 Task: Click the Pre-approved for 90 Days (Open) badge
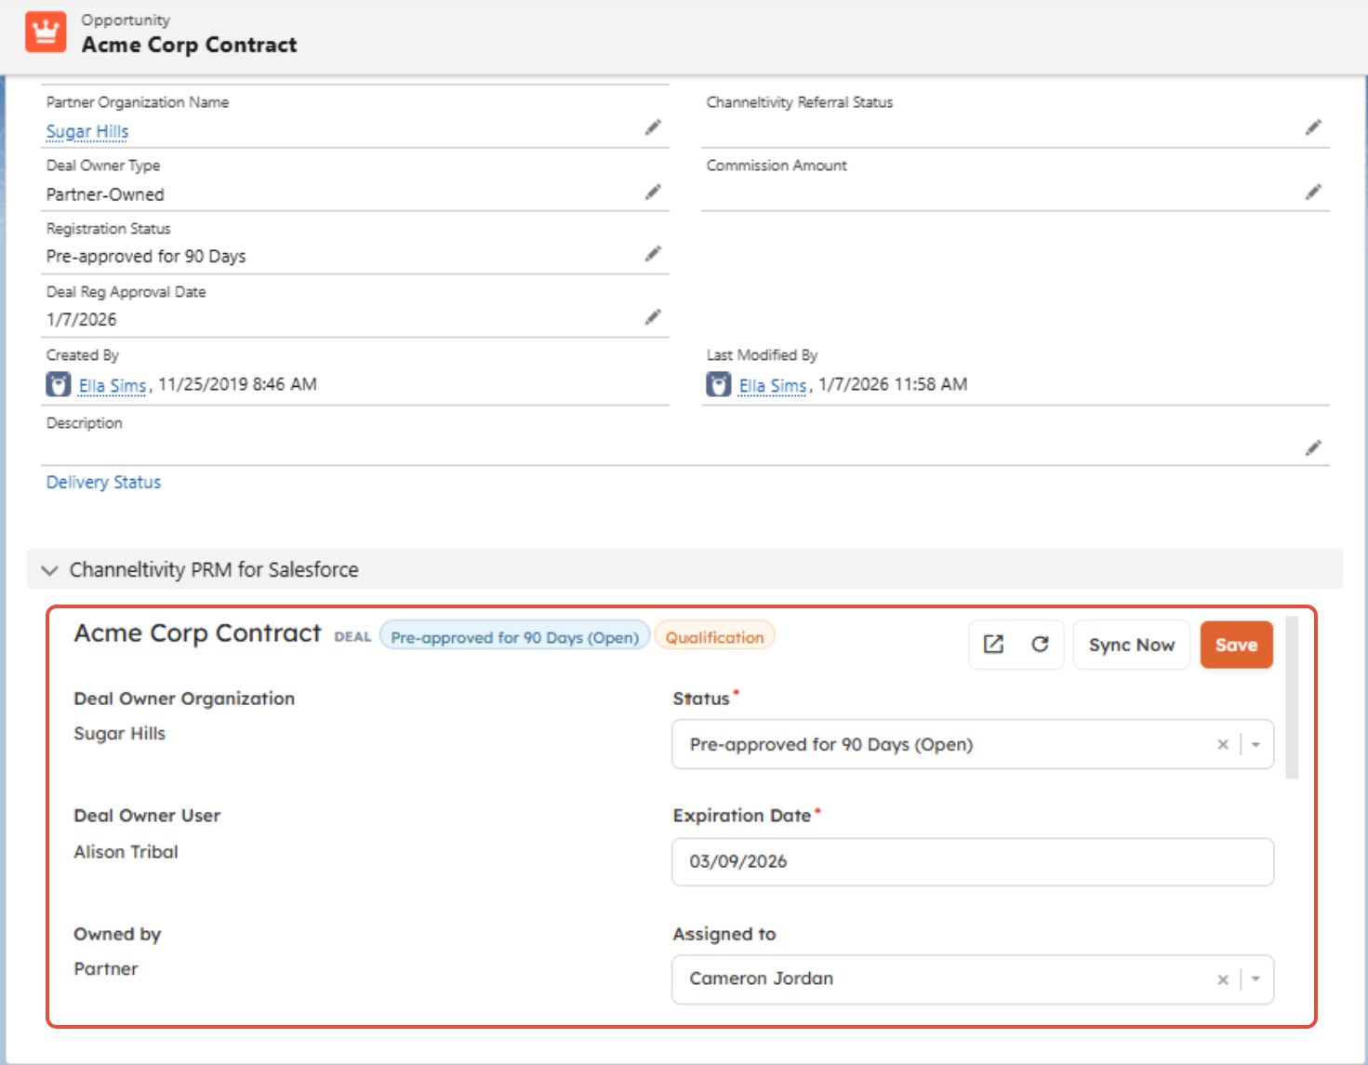coord(515,637)
